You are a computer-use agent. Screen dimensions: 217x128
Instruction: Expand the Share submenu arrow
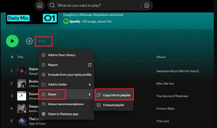[x=90, y=94]
